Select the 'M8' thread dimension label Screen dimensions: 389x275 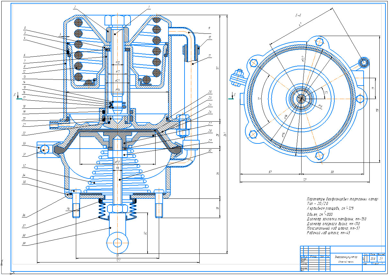(117, 168)
